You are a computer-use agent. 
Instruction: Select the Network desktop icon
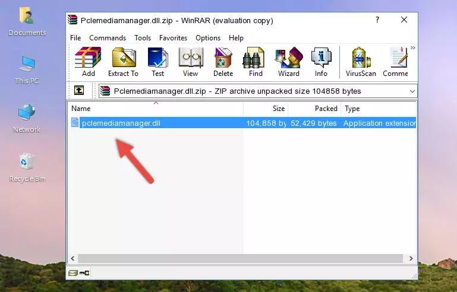click(27, 118)
